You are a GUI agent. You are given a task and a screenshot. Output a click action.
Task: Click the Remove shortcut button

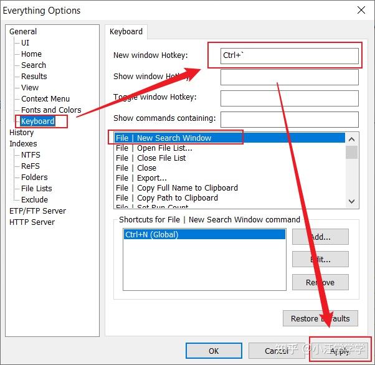[x=320, y=282]
